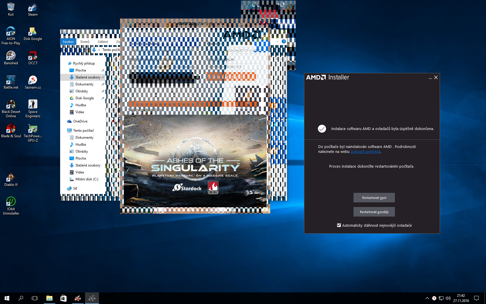Open the OCCT desktop shortcut

click(33, 58)
